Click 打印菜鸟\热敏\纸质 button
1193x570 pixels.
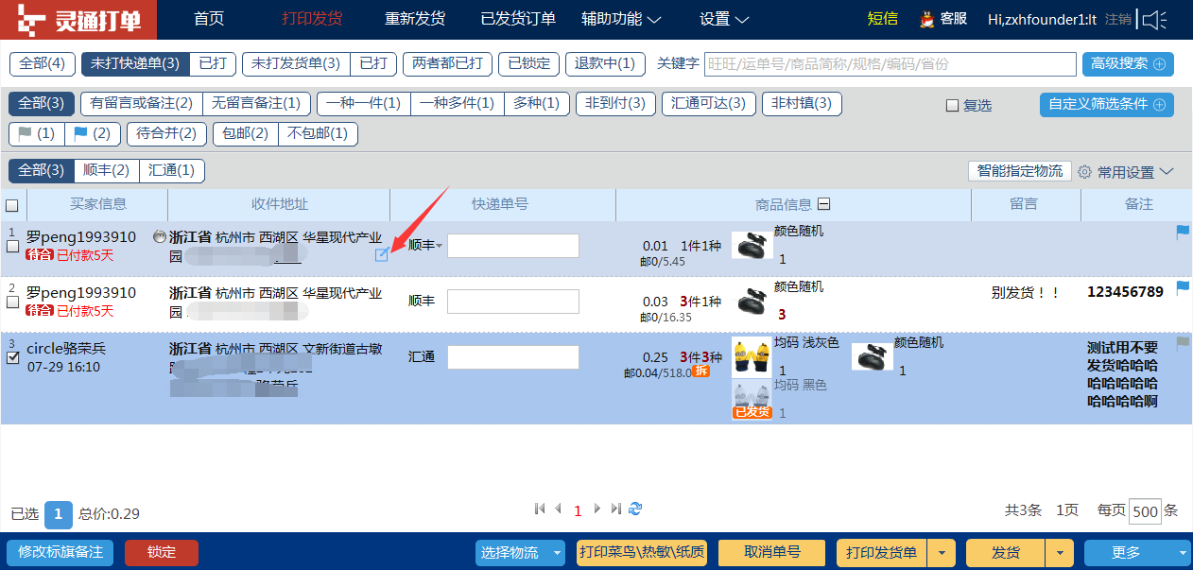coord(642,553)
